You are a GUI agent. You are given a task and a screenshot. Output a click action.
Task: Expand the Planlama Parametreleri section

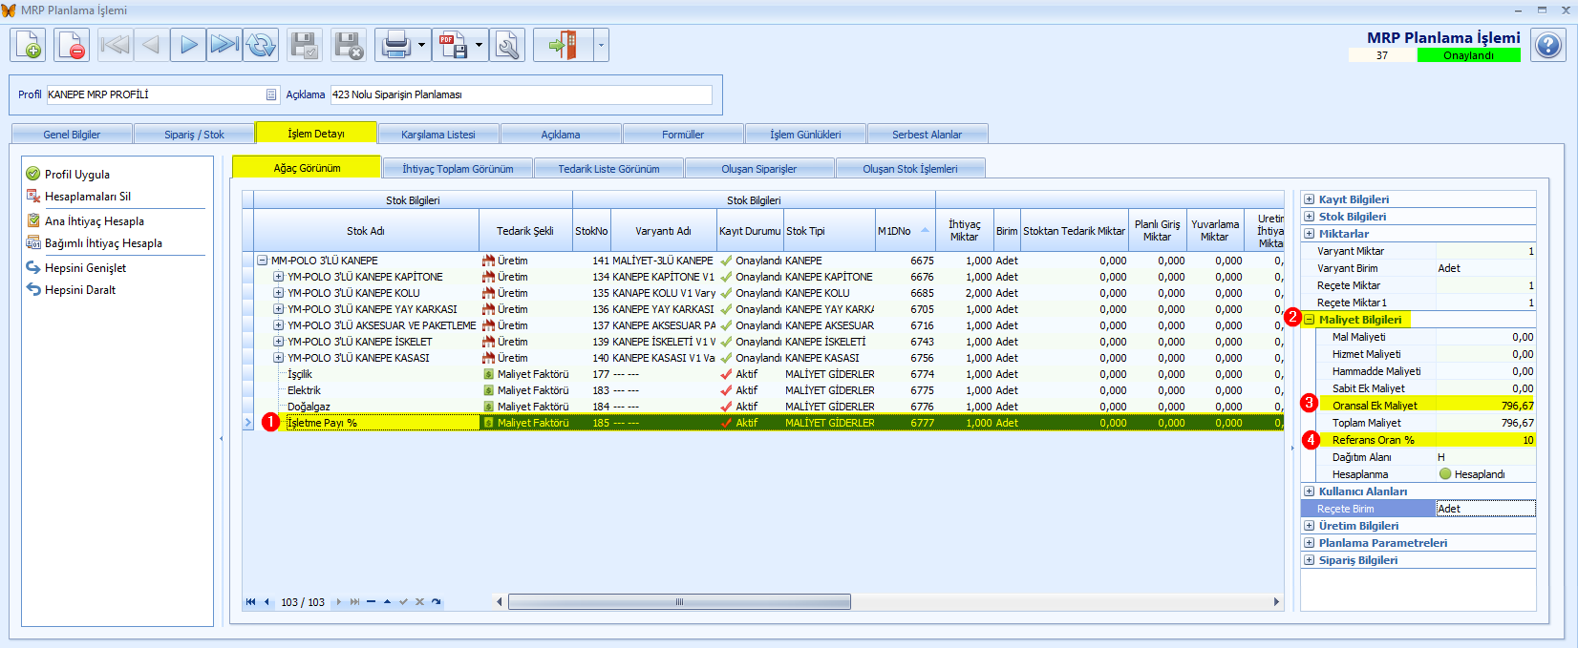[x=1310, y=543]
